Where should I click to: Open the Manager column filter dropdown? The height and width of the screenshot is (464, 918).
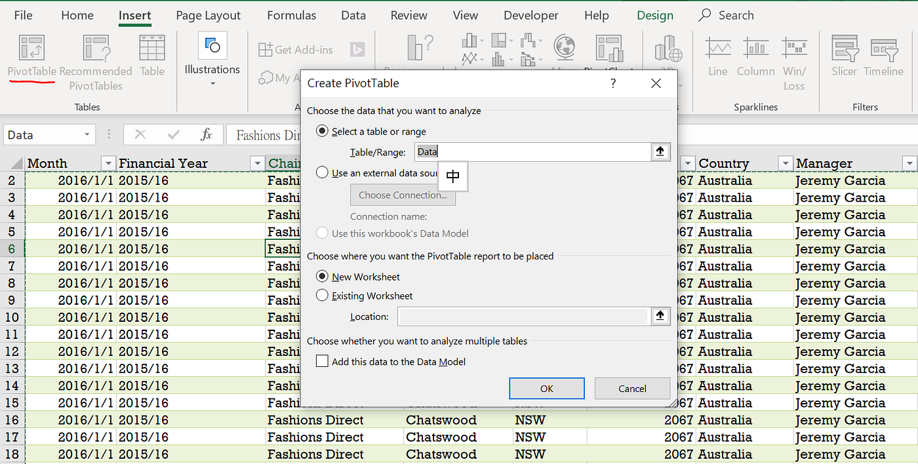pyautogui.click(x=908, y=163)
